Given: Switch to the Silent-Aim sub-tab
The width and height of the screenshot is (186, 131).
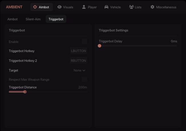Looking at the screenshot, I should click(x=33, y=19).
